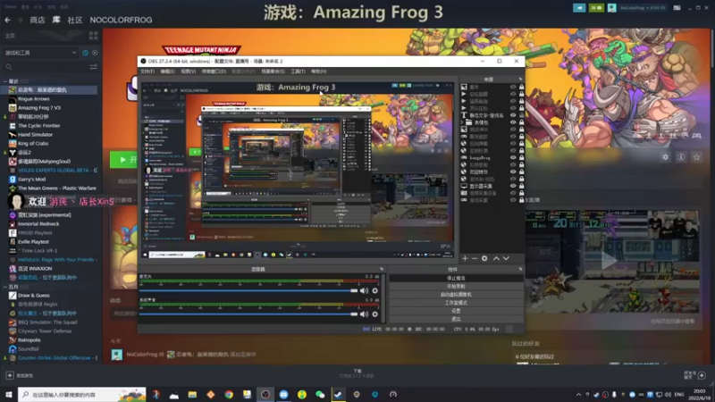This screenshot has height=402, width=715.
Task: Open File Explorer from the taskbar
Action: point(192,394)
